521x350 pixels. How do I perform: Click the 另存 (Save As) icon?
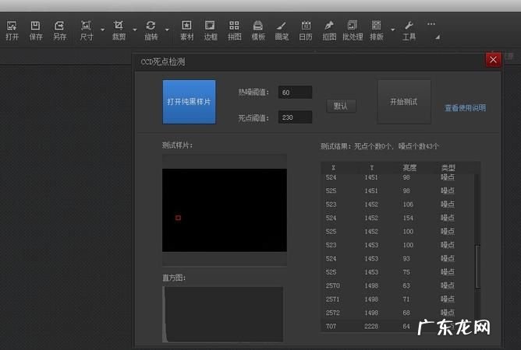59,30
